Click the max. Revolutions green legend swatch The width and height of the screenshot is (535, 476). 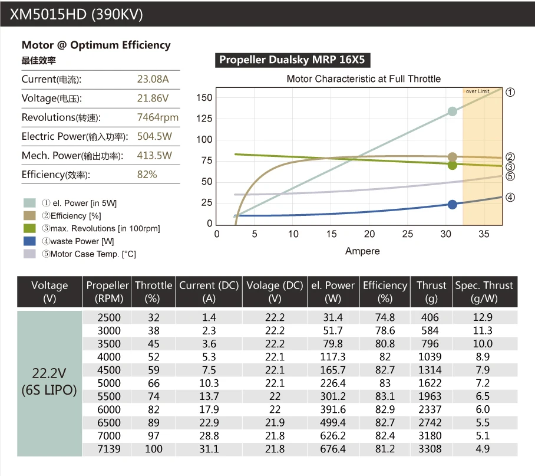tap(29, 228)
